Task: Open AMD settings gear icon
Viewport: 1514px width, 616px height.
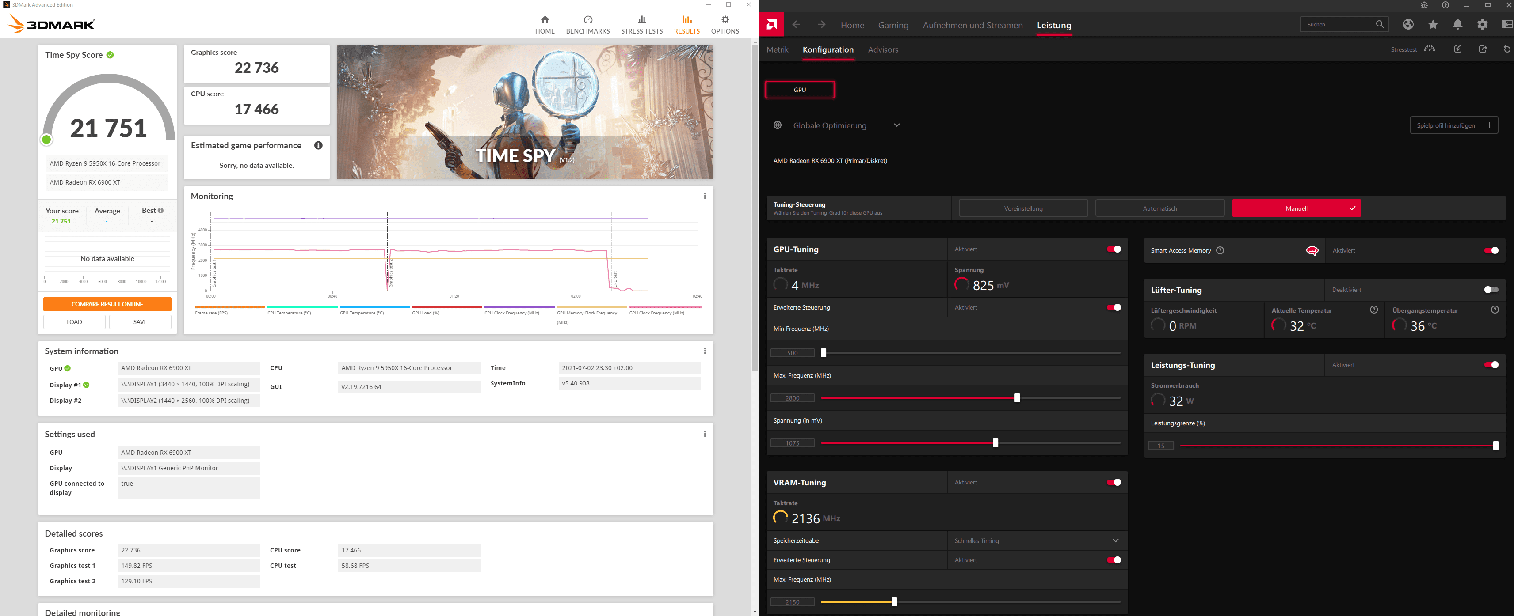Action: point(1482,25)
